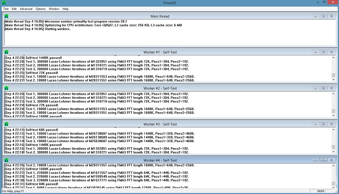
Task: Click the Worker #2 window icon
Action: [x=6, y=88]
